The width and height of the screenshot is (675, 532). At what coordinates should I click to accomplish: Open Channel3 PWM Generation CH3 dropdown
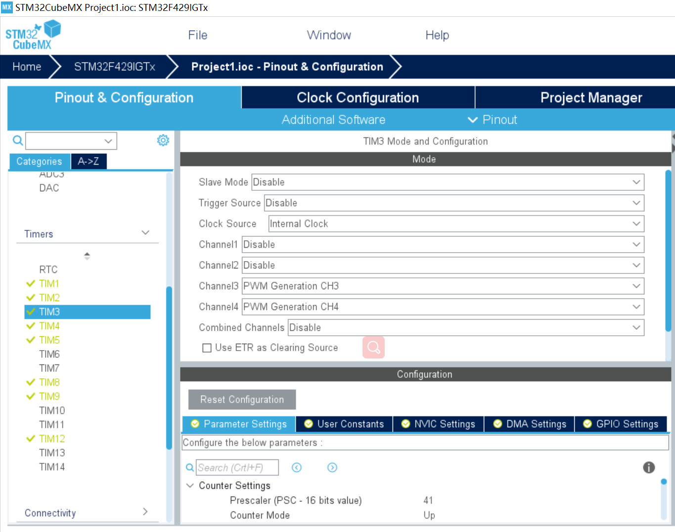tap(443, 286)
